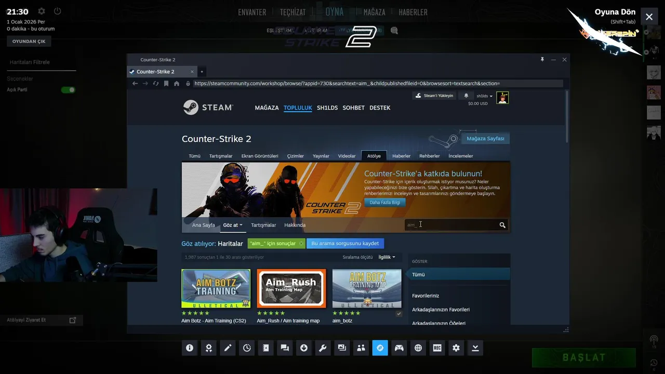
Task: Open the achievements badge icon in overlay toolbar
Action: (209, 348)
